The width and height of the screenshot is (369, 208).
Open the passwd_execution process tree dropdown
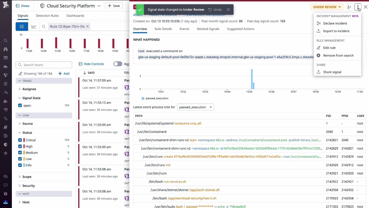[195, 107]
